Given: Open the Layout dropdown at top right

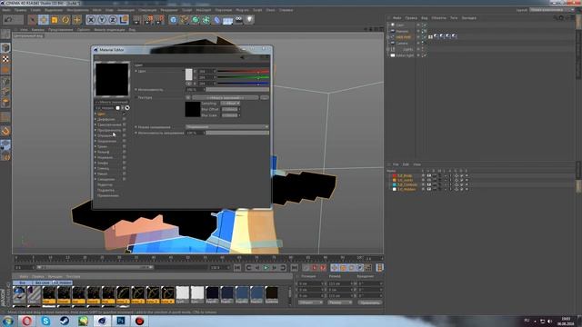Looking at the screenshot, I should [553, 10].
